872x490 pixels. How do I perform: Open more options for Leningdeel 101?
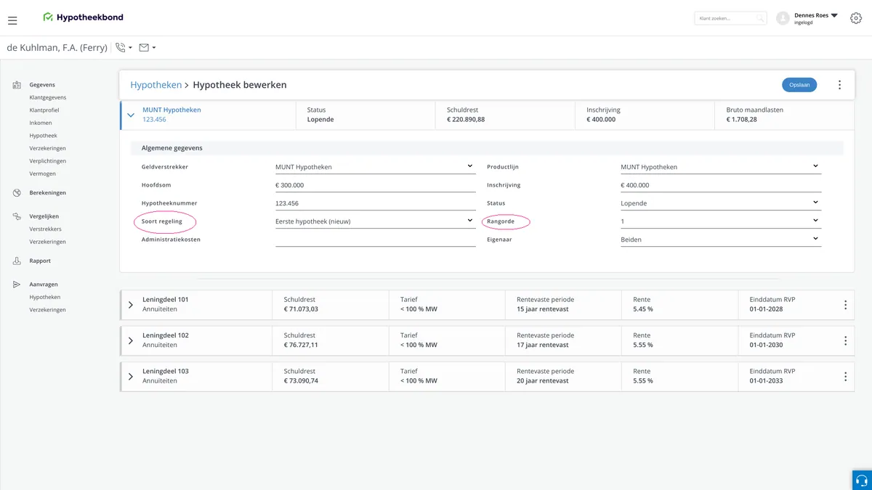845,305
